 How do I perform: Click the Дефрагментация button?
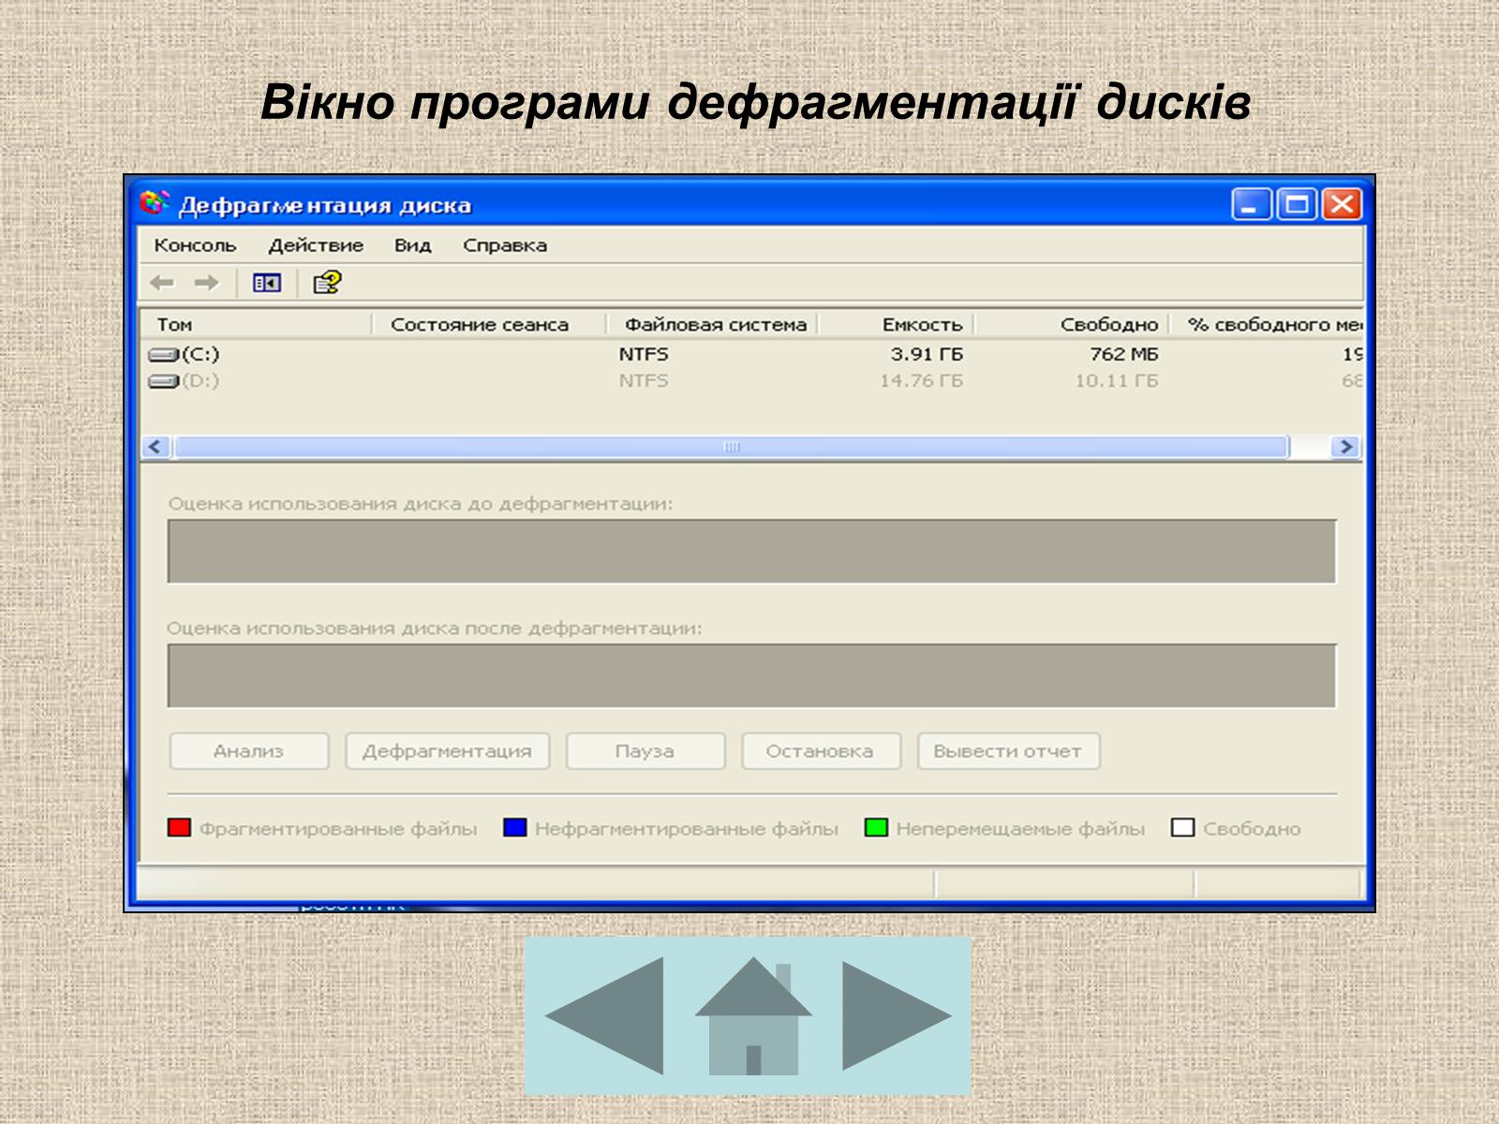pos(447,751)
